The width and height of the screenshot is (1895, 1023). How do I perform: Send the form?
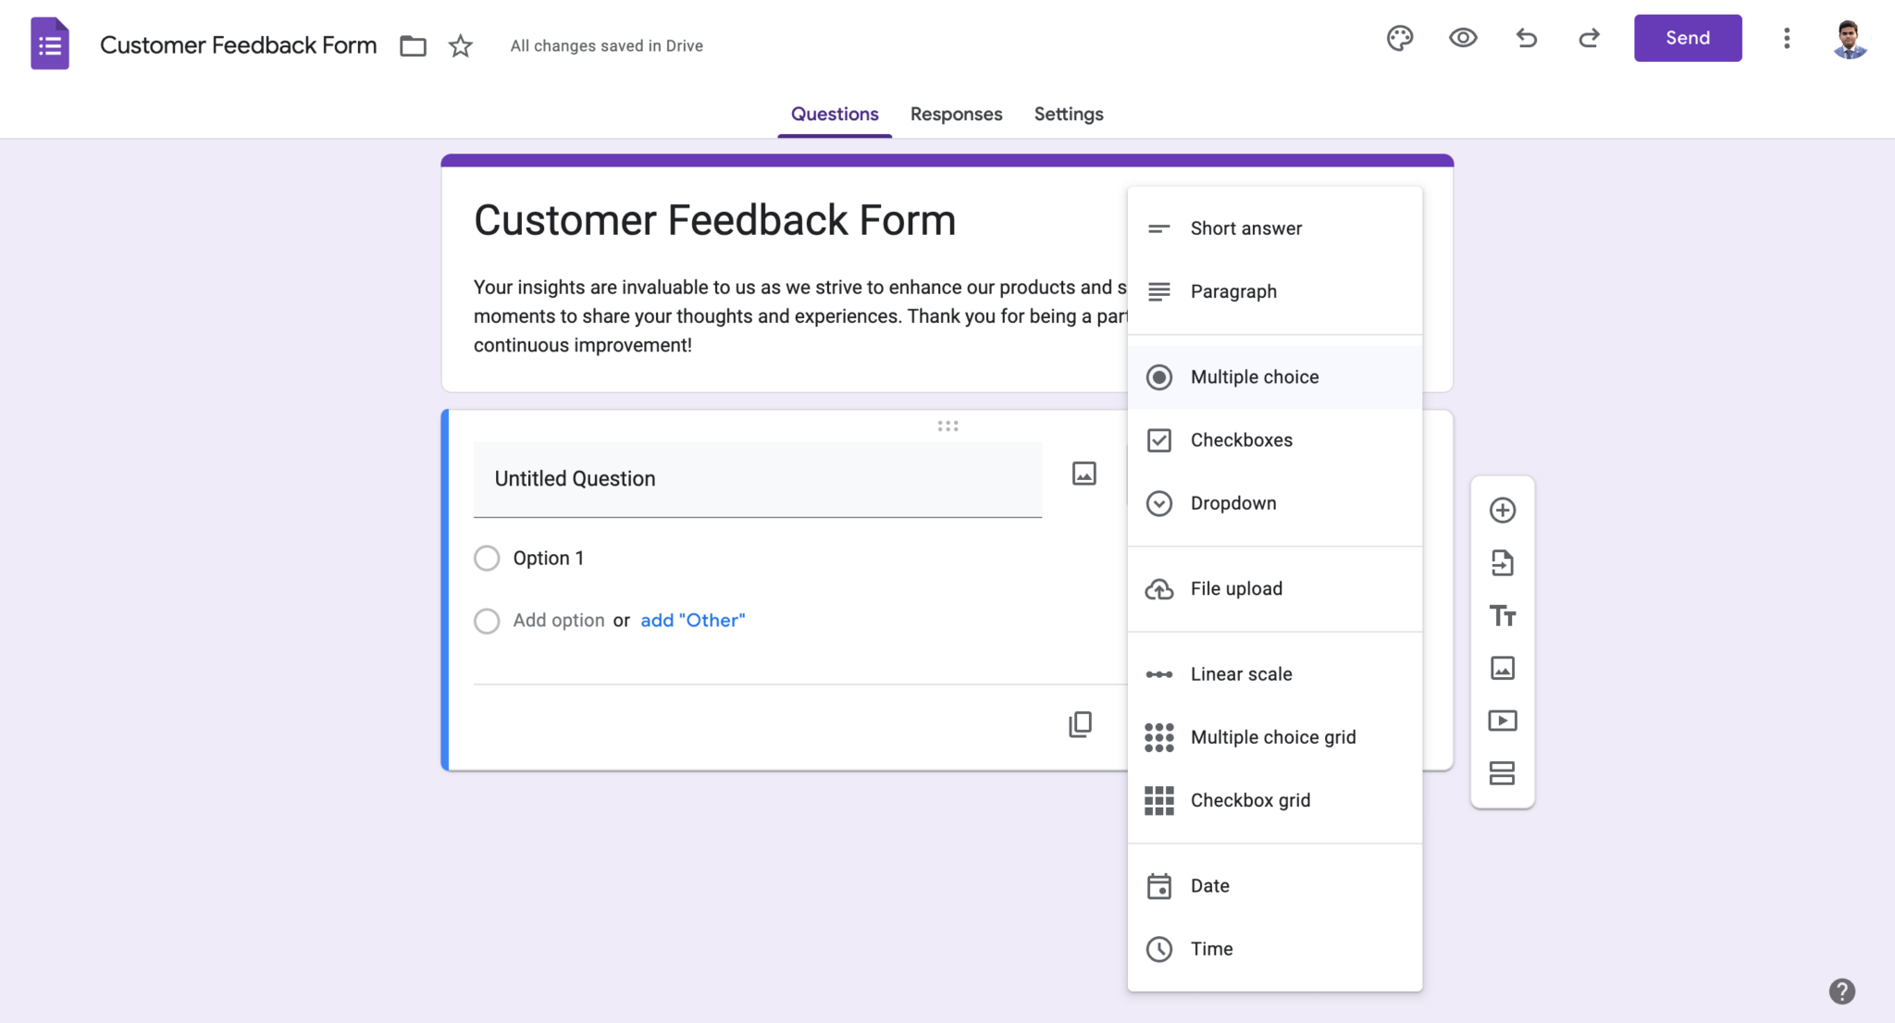pos(1687,38)
